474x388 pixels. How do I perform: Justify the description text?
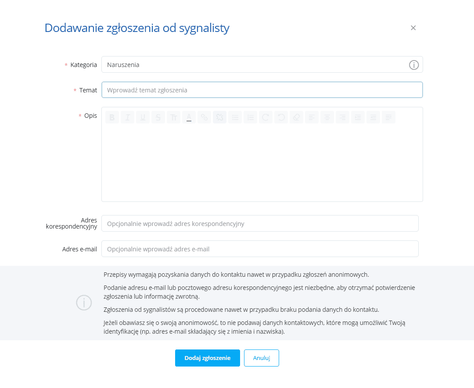tap(388, 117)
